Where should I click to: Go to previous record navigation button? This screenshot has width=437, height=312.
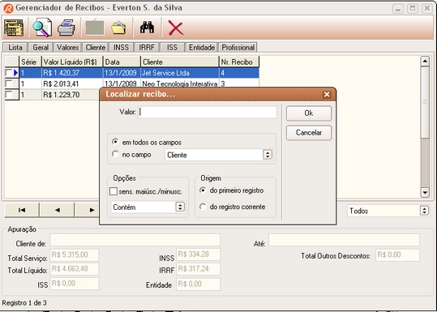point(57,210)
